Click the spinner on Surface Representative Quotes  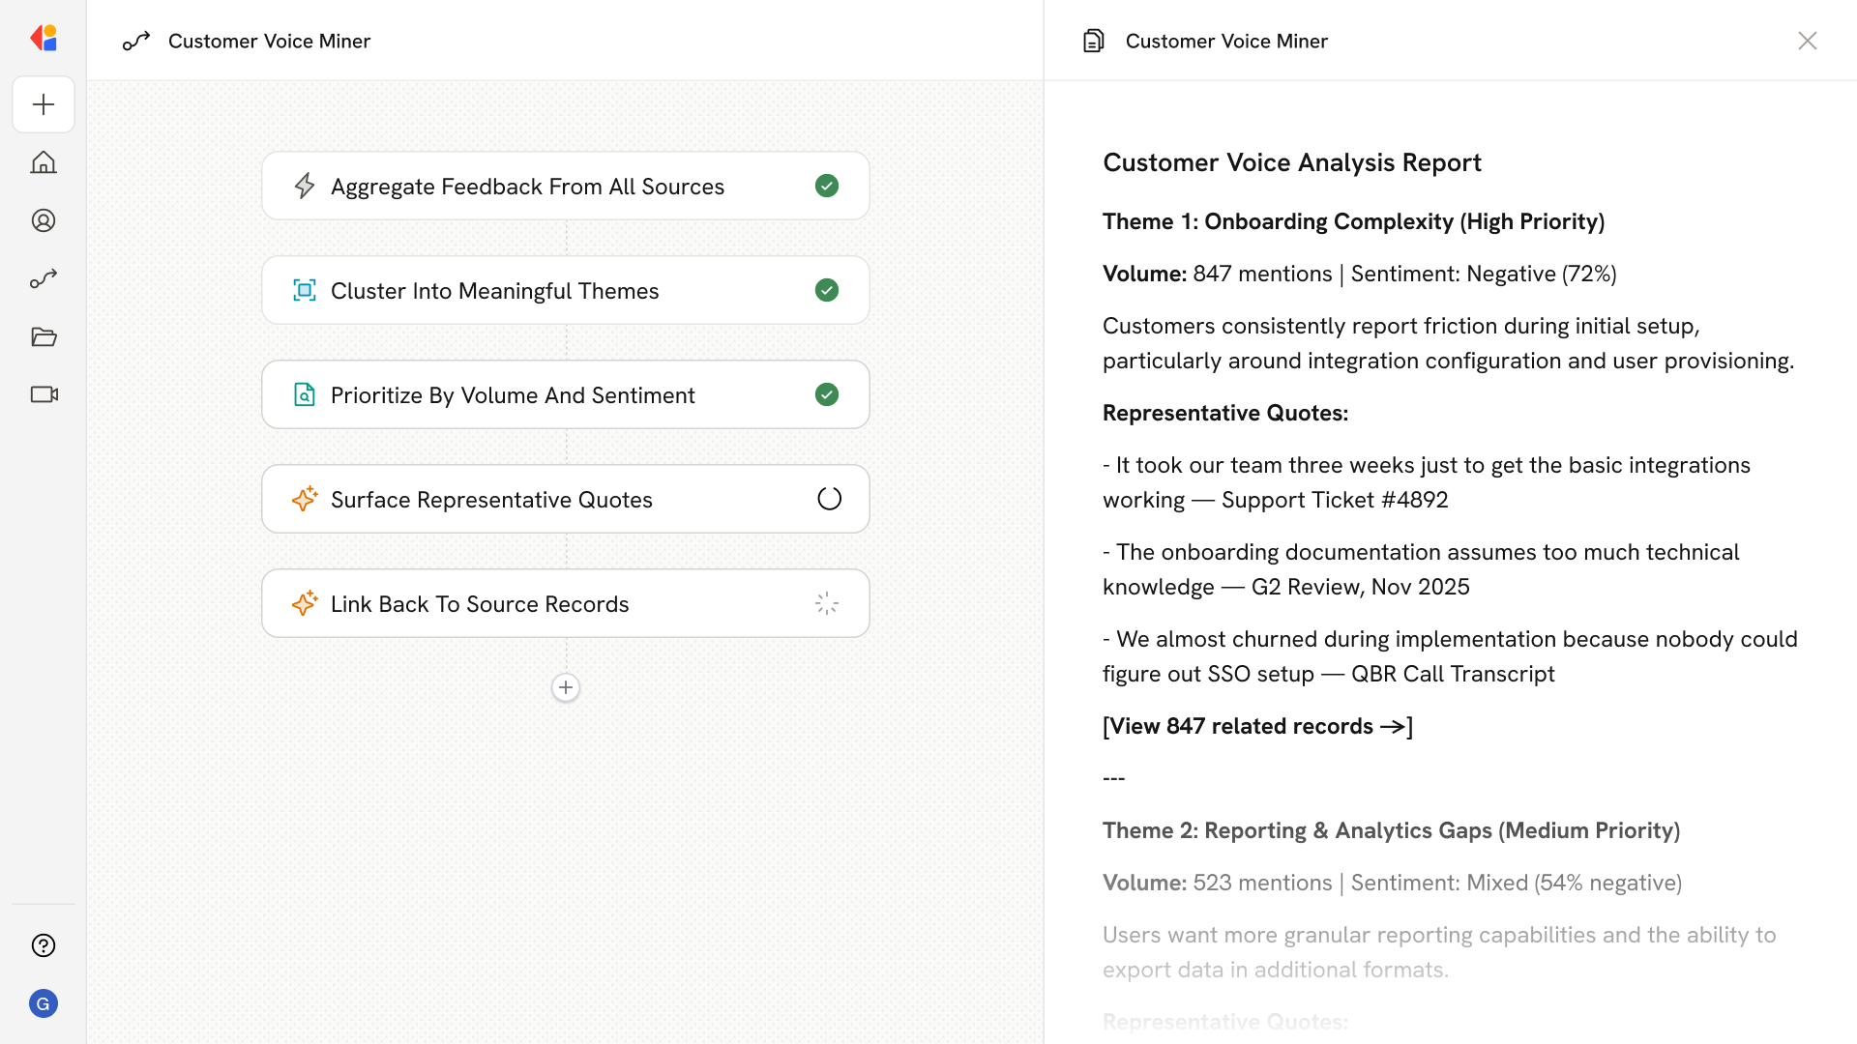tap(828, 499)
